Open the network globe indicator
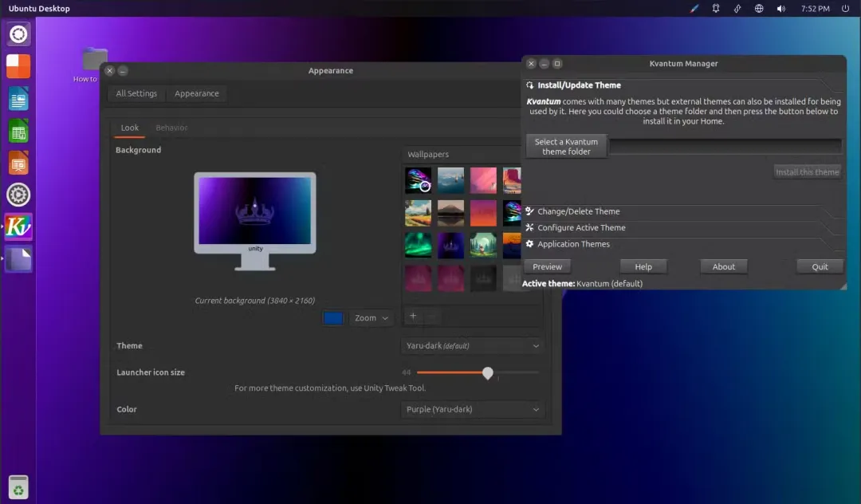 point(759,8)
